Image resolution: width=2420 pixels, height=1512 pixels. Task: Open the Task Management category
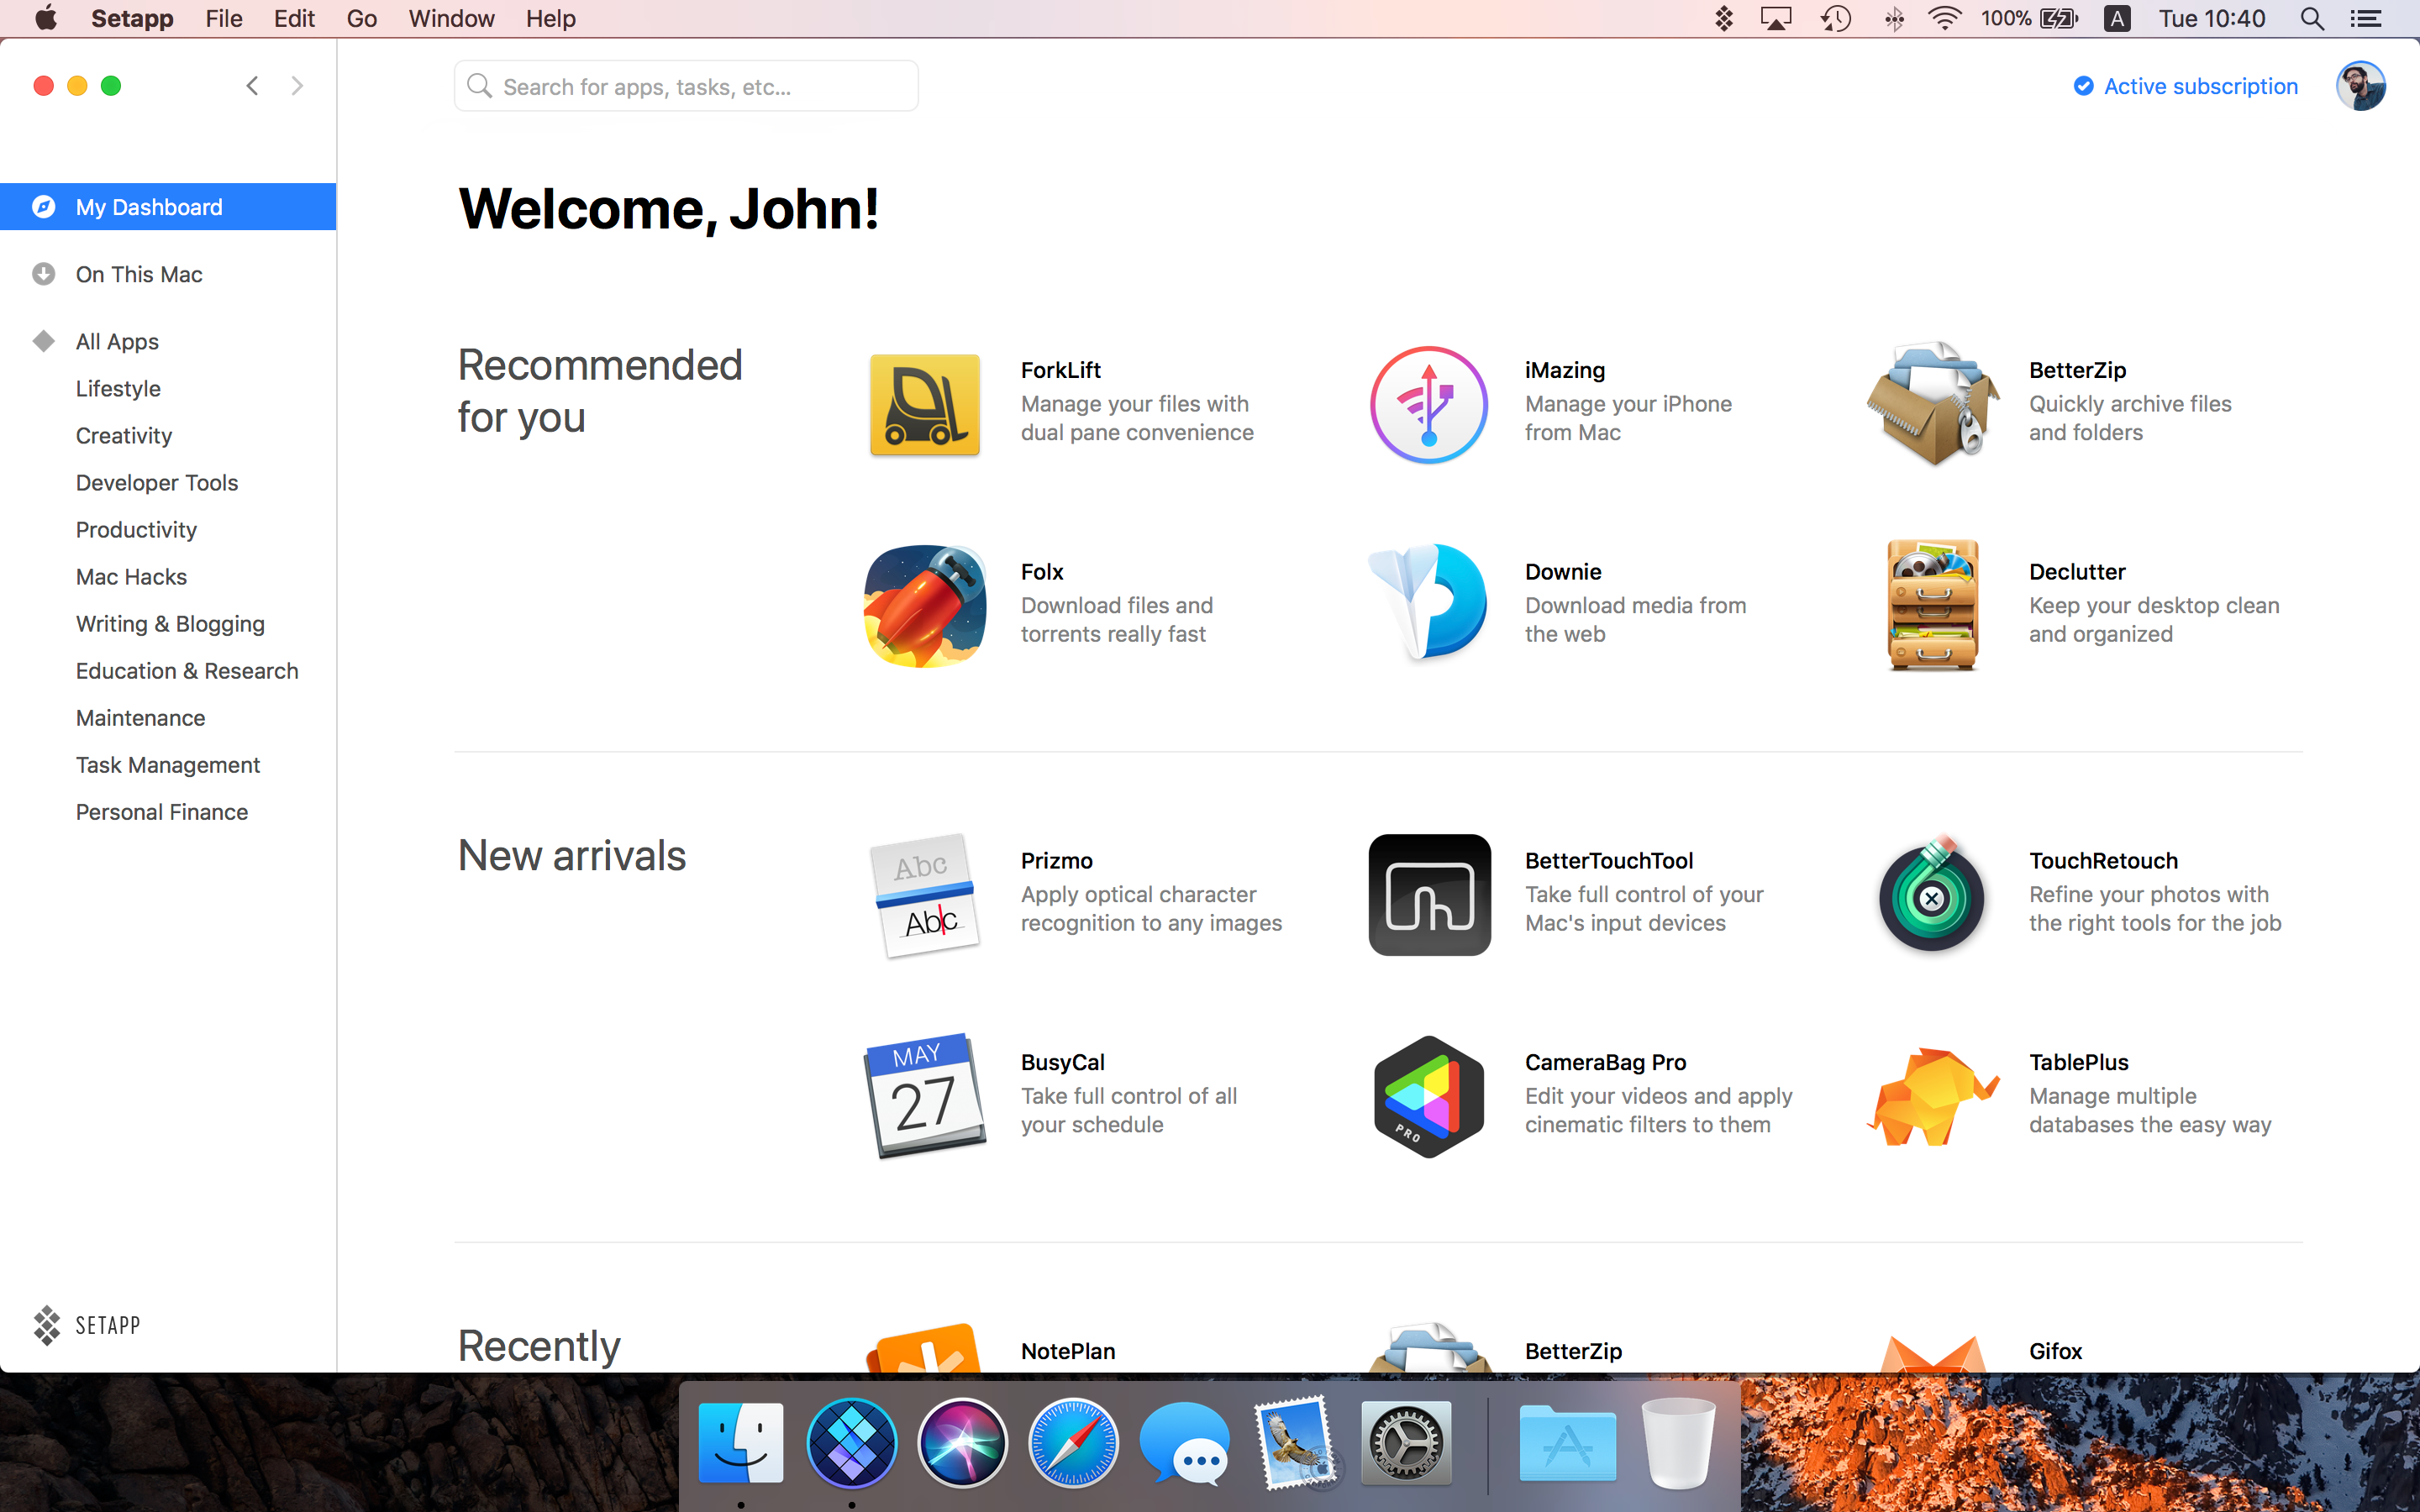[168, 764]
